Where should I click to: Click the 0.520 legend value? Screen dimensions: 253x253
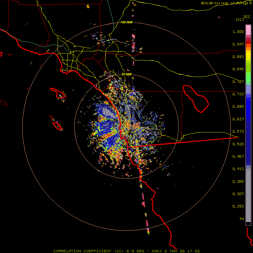(x=238, y=144)
